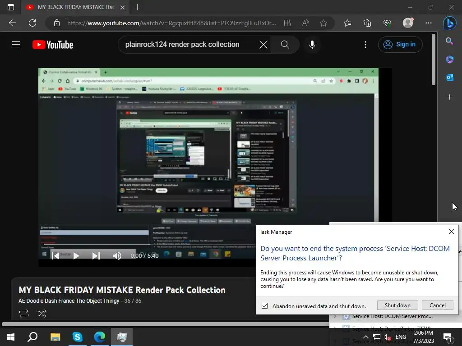Add this page to favorites
Viewport: 462px width, 346px height.
(323, 23)
